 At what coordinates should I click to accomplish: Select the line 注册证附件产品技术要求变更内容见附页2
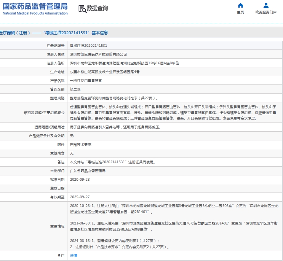click(120, 247)
